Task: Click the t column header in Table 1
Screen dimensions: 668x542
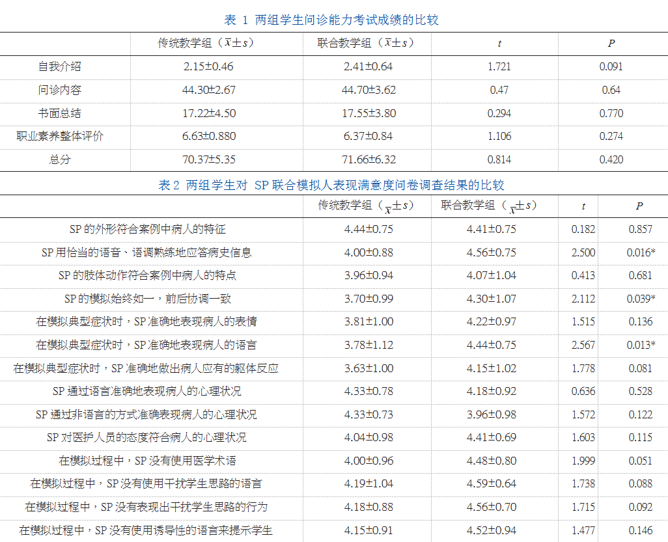Action: (x=499, y=44)
